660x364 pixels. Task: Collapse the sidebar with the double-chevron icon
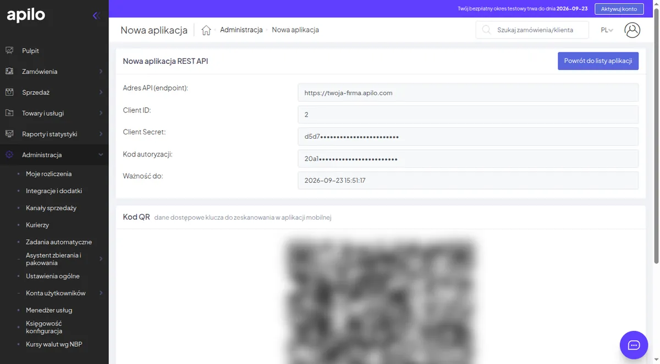point(96,16)
